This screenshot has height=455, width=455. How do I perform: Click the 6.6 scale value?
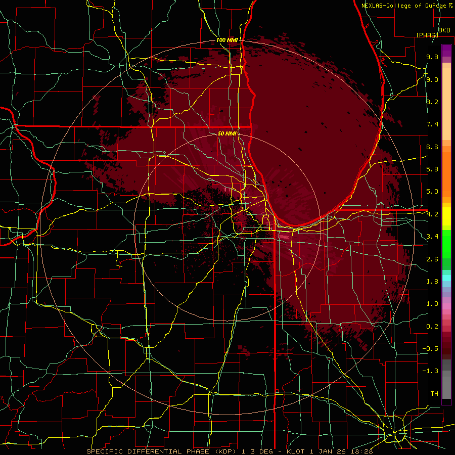pos(432,147)
